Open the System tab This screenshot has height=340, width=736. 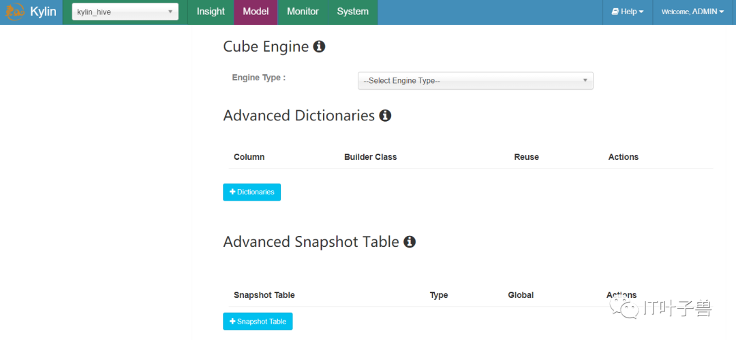click(x=352, y=12)
